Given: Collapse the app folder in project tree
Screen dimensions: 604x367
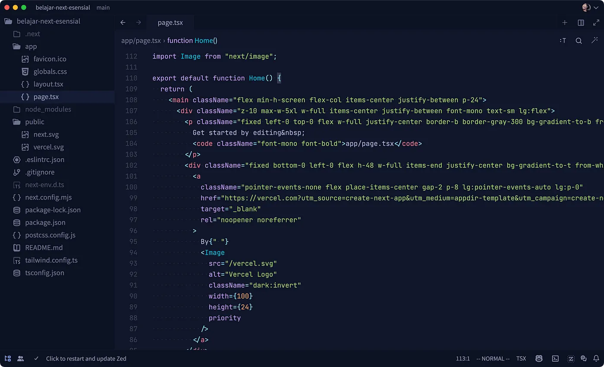Looking at the screenshot, I should [x=31, y=46].
